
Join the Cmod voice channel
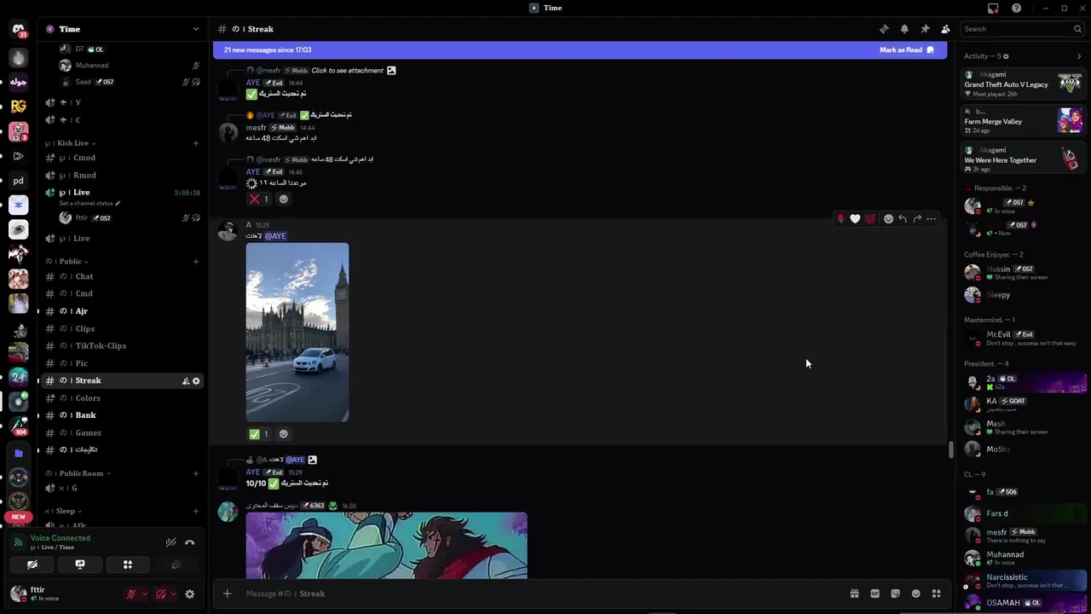pyautogui.click(x=123, y=158)
